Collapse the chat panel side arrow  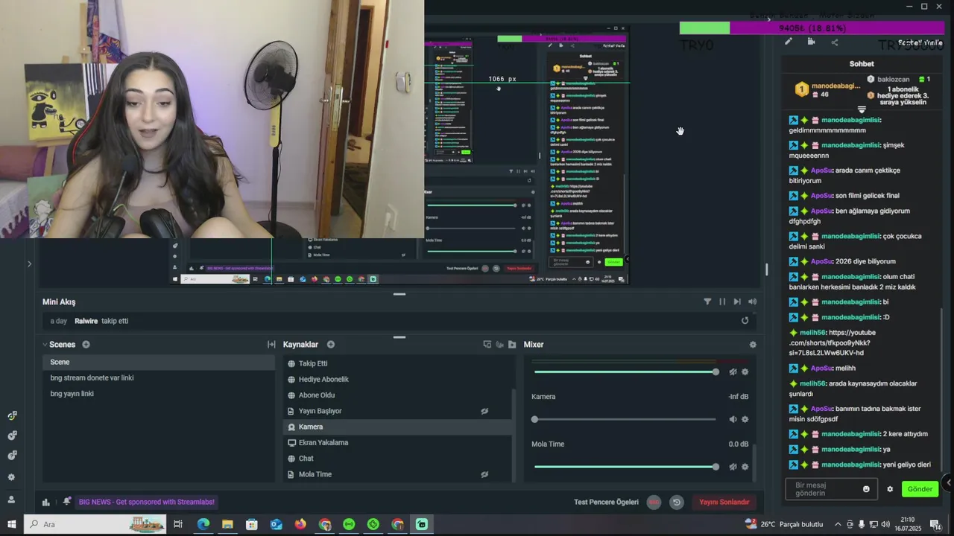click(x=948, y=483)
